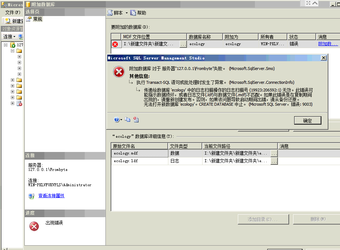Click the up chevron icon at the top right

pos(315,3)
